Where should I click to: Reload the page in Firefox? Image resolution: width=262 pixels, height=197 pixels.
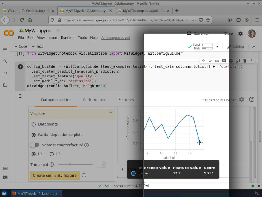[x=22, y=20]
